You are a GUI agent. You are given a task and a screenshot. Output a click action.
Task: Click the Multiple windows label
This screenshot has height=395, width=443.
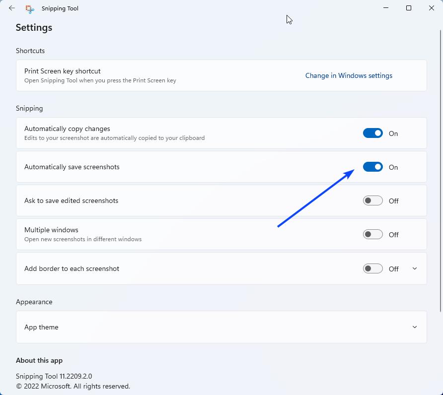tap(52, 230)
